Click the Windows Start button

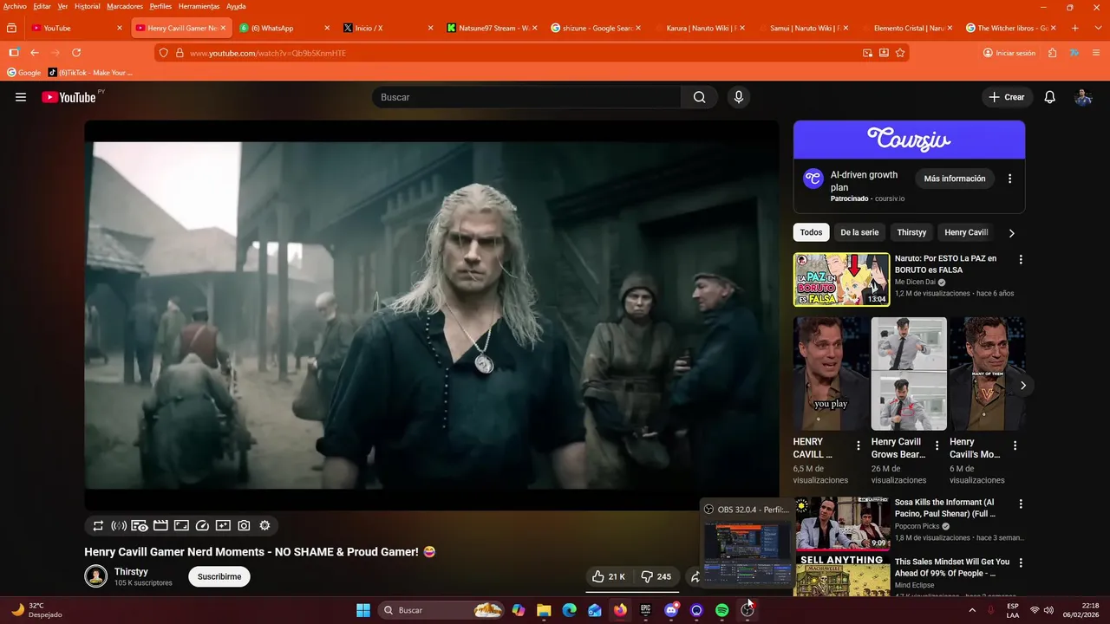point(363,610)
